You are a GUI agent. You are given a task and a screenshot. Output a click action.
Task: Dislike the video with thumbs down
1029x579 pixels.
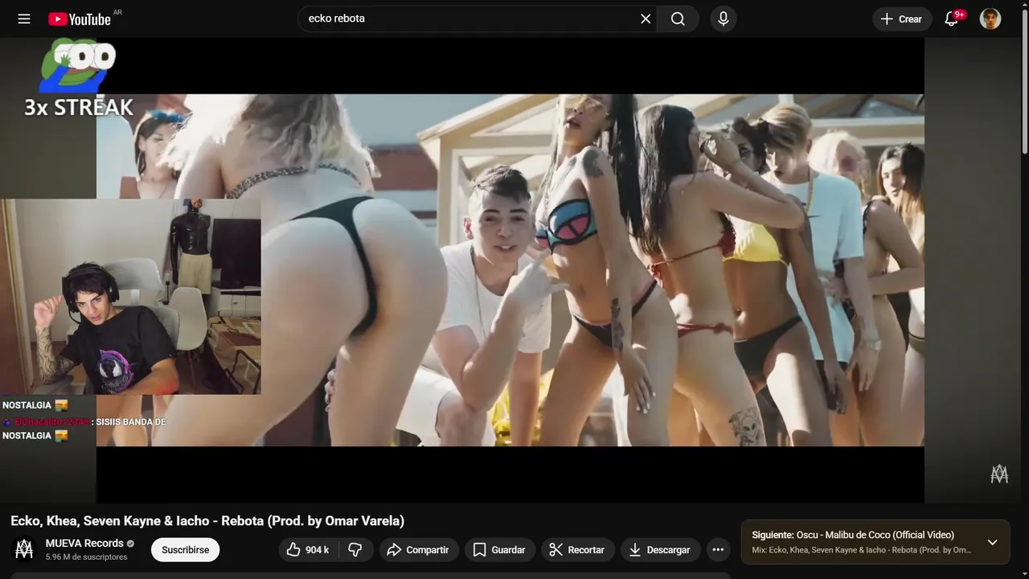click(355, 549)
